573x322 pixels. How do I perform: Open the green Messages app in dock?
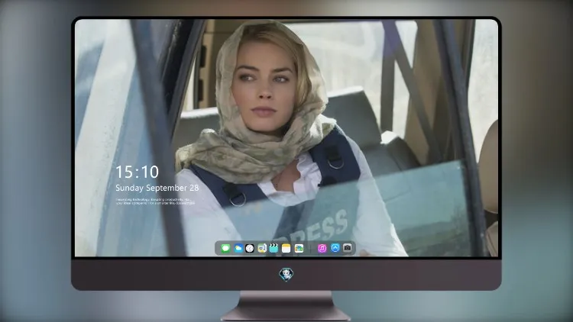click(225, 249)
